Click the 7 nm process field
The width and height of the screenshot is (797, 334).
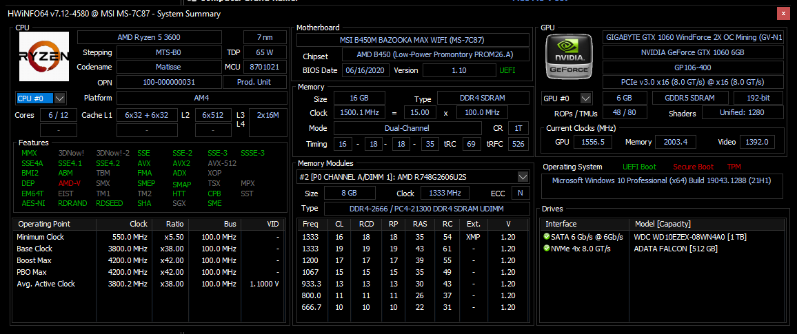(x=265, y=38)
